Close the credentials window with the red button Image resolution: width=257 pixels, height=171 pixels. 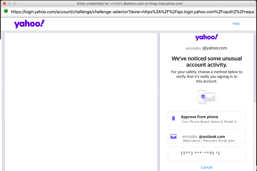coord(4,4)
